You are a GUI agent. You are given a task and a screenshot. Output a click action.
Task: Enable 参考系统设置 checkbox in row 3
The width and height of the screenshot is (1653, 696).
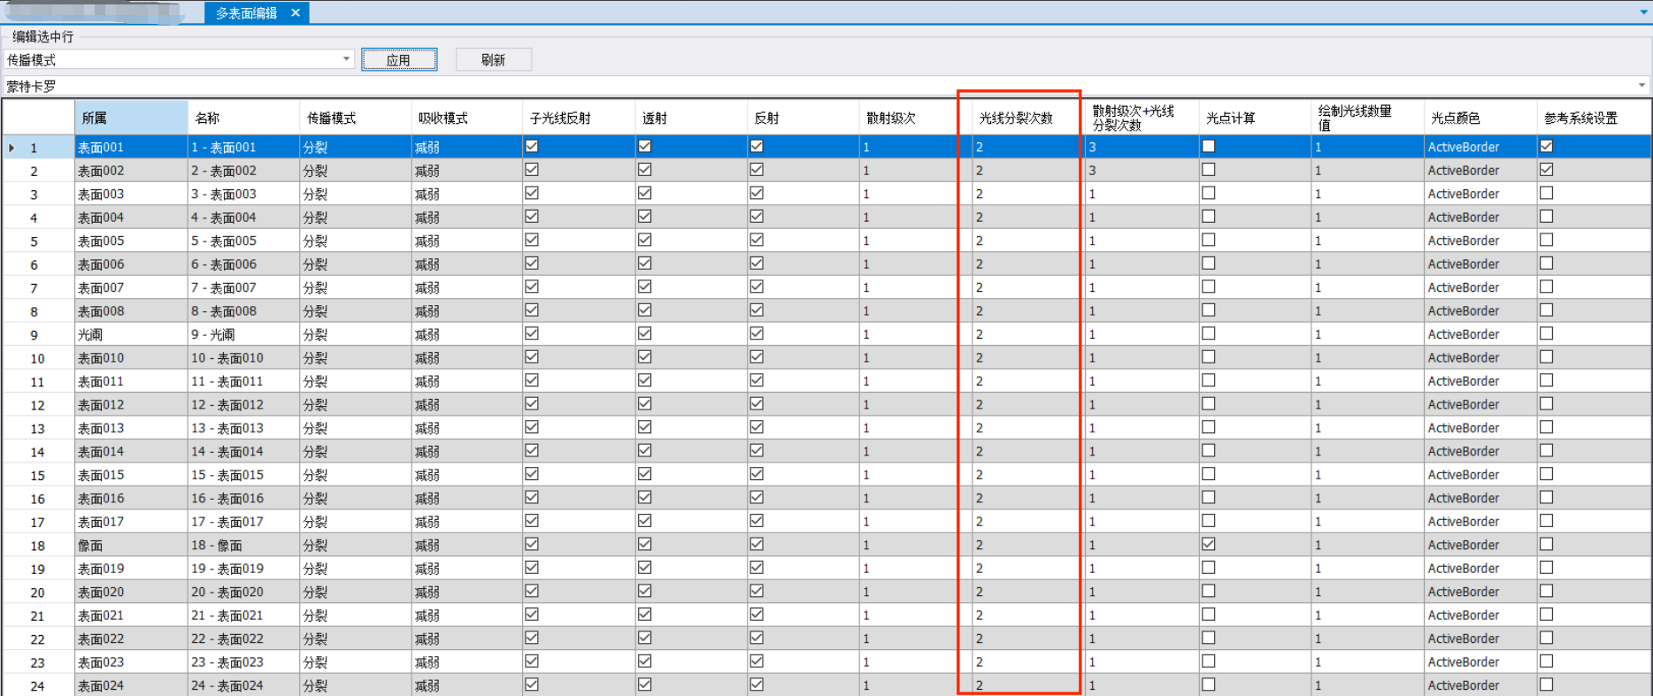tap(1546, 193)
